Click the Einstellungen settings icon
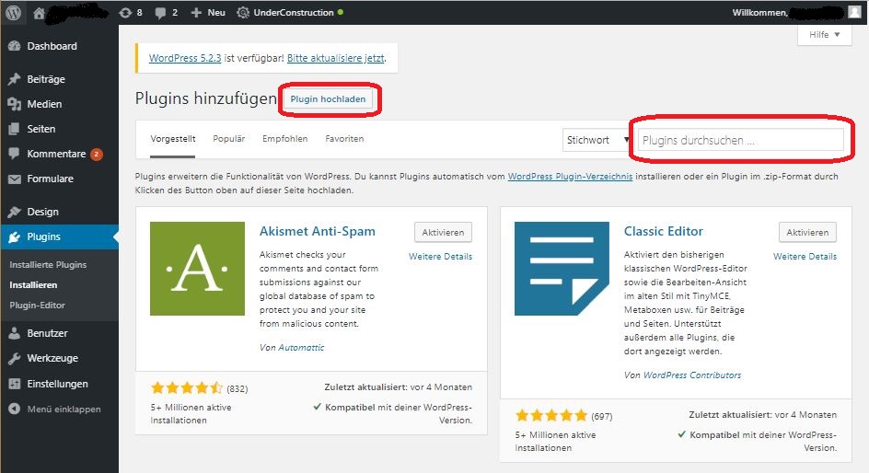The width and height of the screenshot is (869, 473). (x=15, y=384)
